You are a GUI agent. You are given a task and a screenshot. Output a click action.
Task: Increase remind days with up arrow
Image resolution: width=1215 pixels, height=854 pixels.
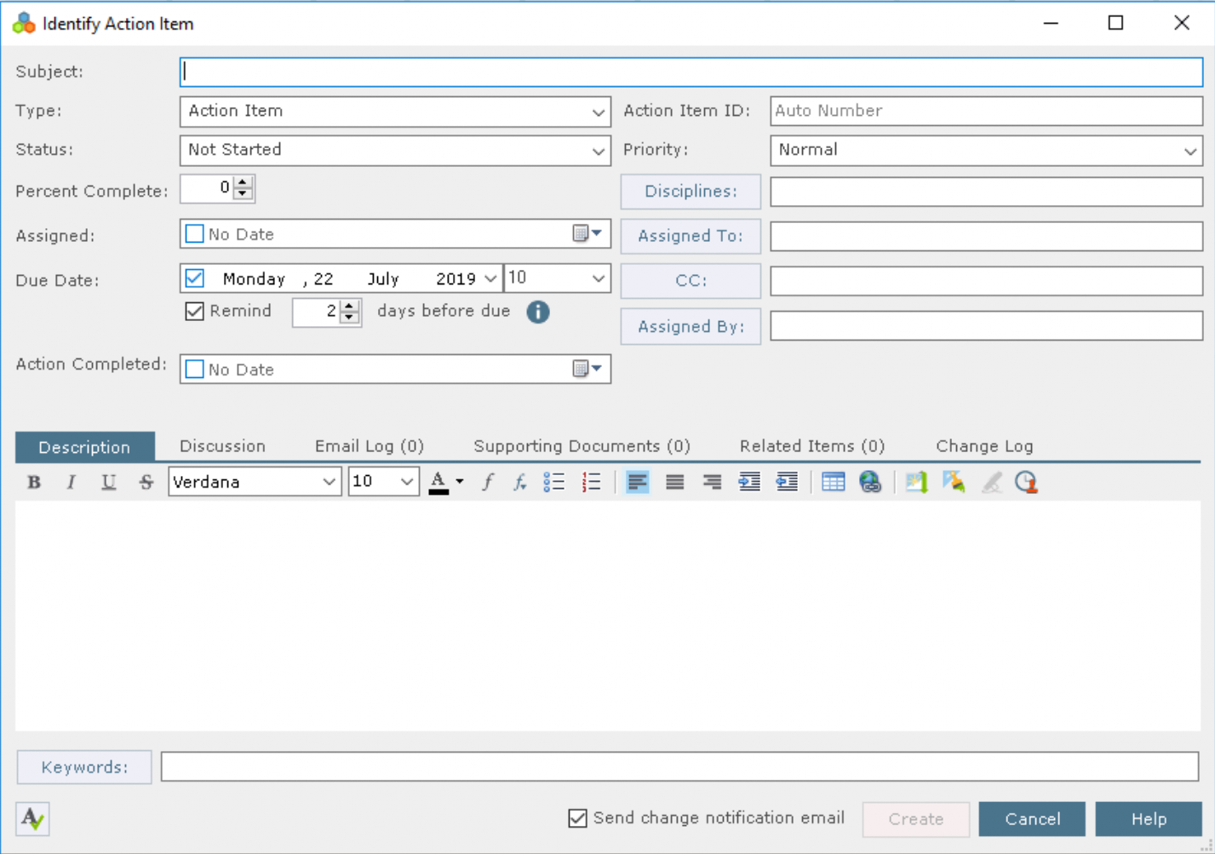point(350,306)
